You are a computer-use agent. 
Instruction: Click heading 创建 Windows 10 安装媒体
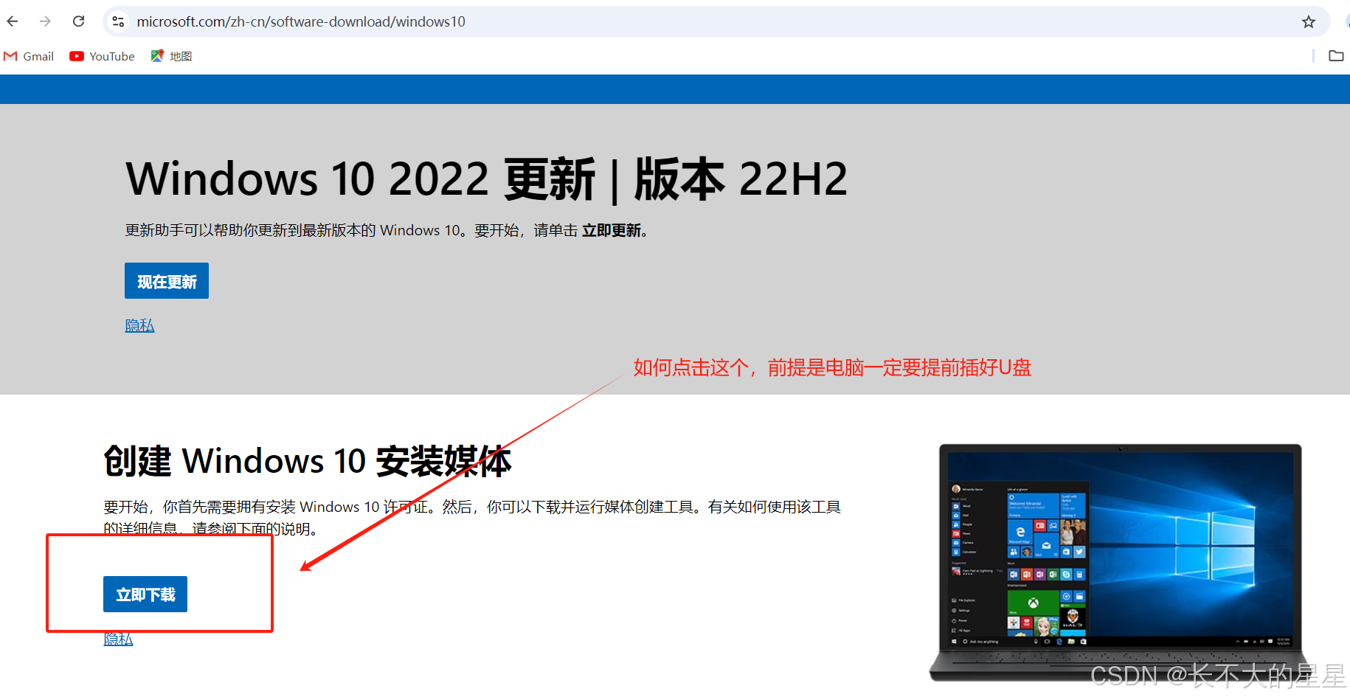(x=308, y=461)
